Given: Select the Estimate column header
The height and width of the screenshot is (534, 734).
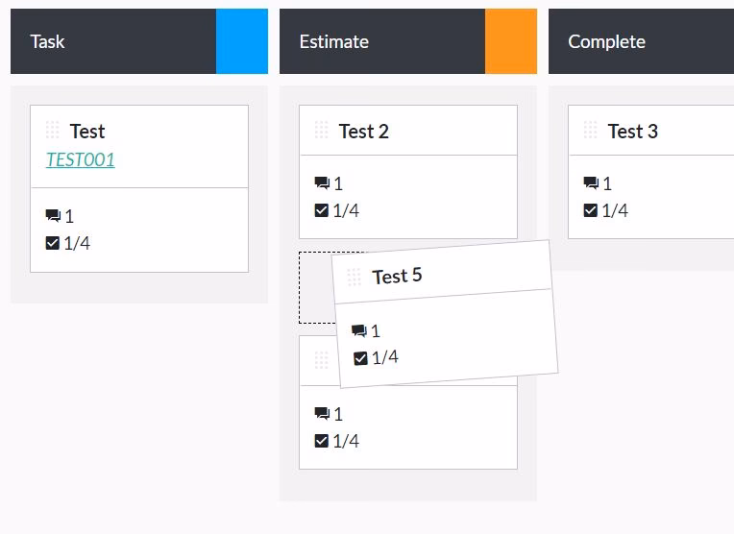Looking at the screenshot, I should pyautogui.click(x=382, y=41).
